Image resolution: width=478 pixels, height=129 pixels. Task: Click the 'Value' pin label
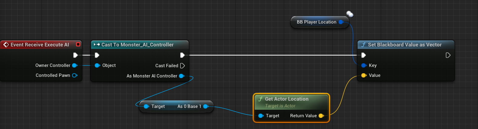click(374, 75)
